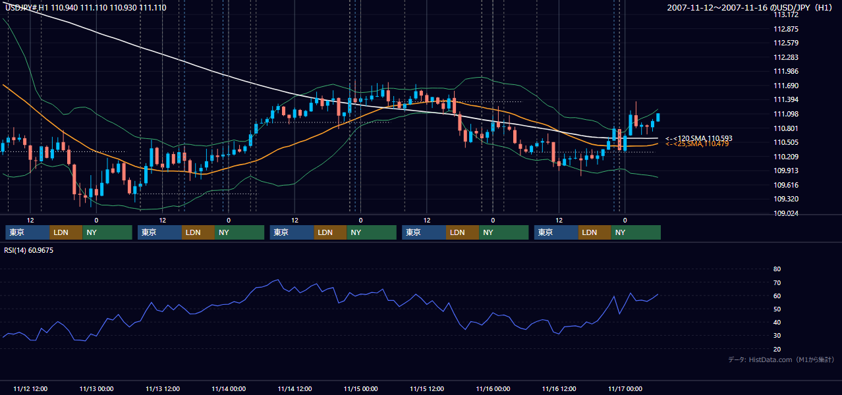Select the 11/17 00:00 time axis label

click(625, 388)
